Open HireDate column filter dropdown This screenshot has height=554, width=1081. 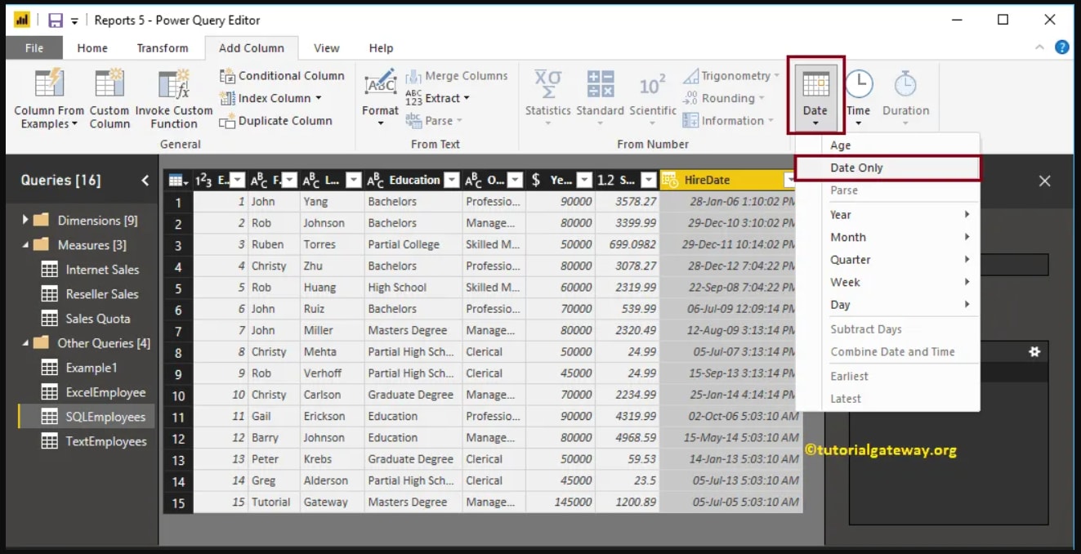(790, 181)
